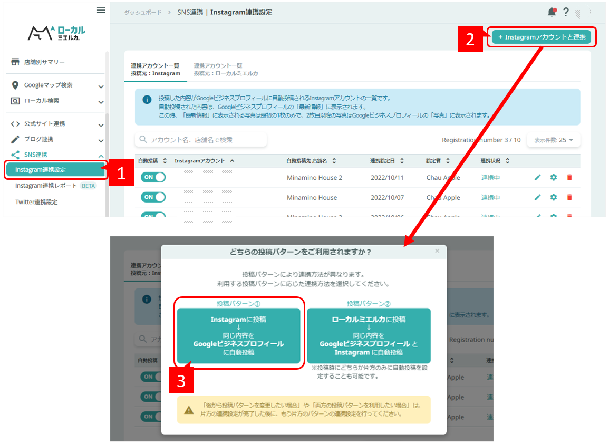609x443 pixels.
Task: Switch to 投稿元:ローカルミエルカ tab
Action: click(x=226, y=70)
